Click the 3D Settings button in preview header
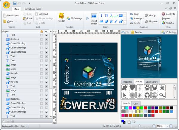179x130 pixels. click(168, 32)
